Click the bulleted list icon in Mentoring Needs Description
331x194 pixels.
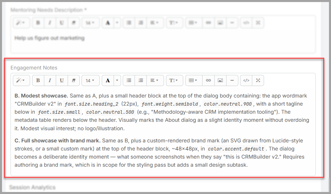click(129, 23)
